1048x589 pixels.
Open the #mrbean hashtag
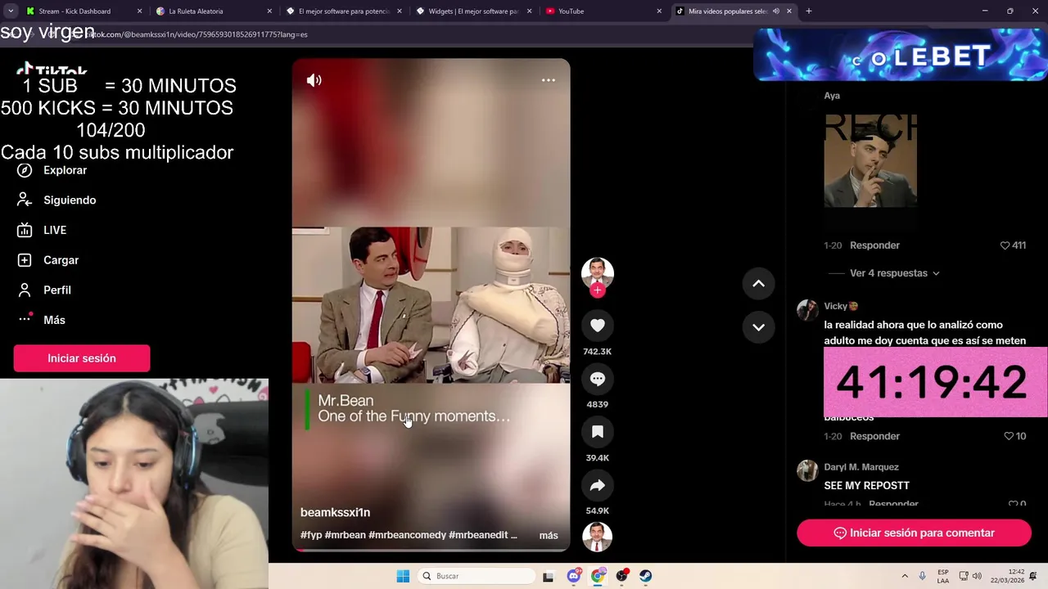[345, 535]
